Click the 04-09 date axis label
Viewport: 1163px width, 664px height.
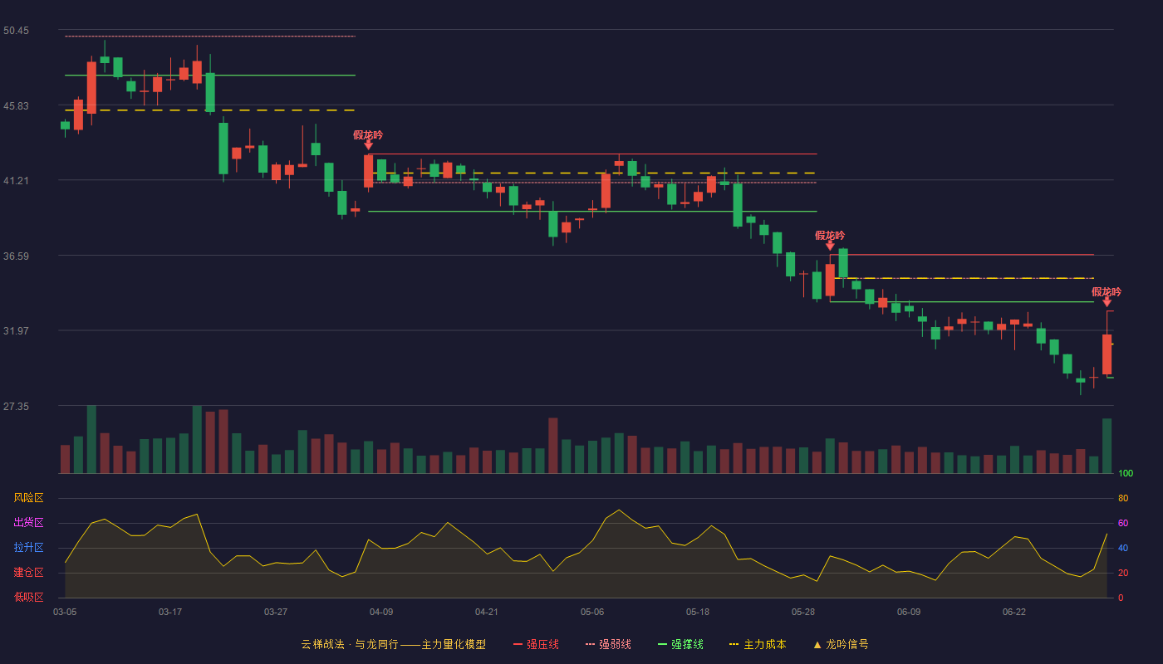pyautogui.click(x=381, y=612)
